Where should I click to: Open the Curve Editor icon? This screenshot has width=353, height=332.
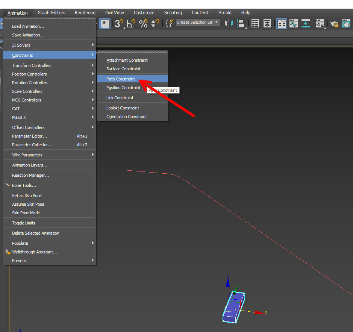[x=294, y=23]
